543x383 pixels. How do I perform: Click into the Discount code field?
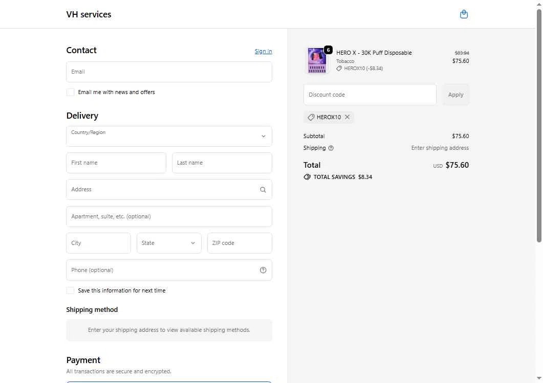pyautogui.click(x=370, y=95)
